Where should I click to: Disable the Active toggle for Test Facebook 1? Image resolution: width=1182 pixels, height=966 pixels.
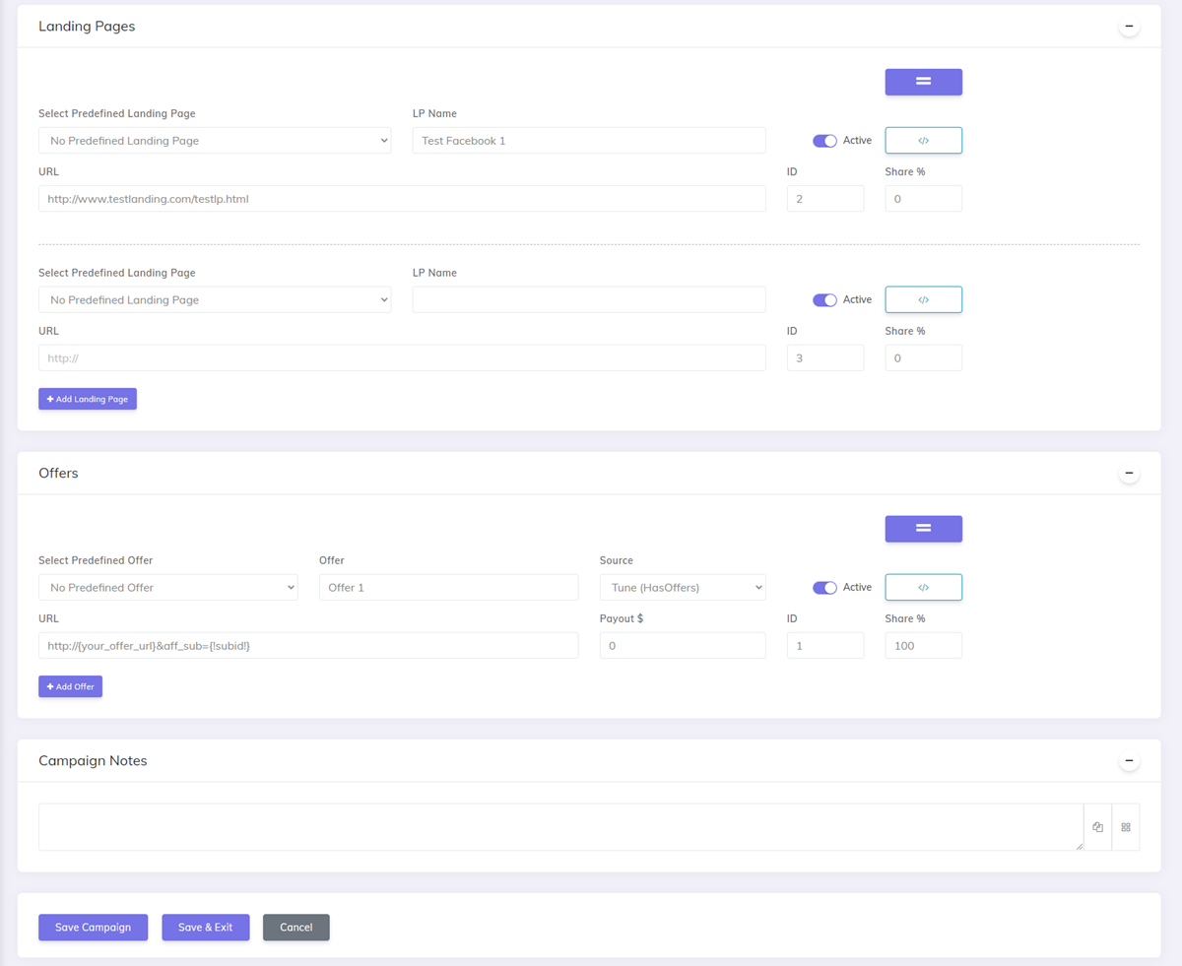(x=824, y=140)
